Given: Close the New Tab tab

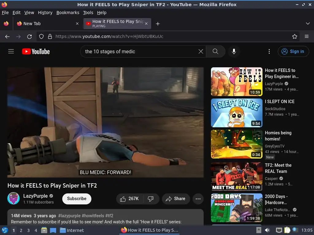Looking at the screenshot, I should 77,24.
